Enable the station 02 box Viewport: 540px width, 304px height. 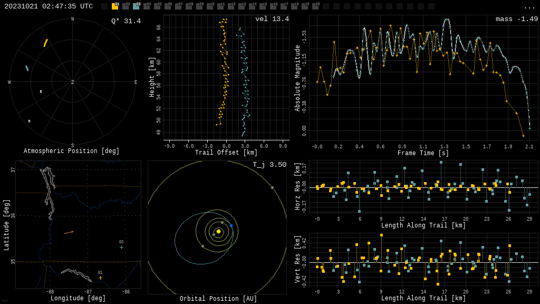126,6
